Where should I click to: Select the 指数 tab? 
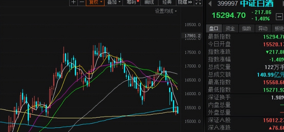(247, 29)
